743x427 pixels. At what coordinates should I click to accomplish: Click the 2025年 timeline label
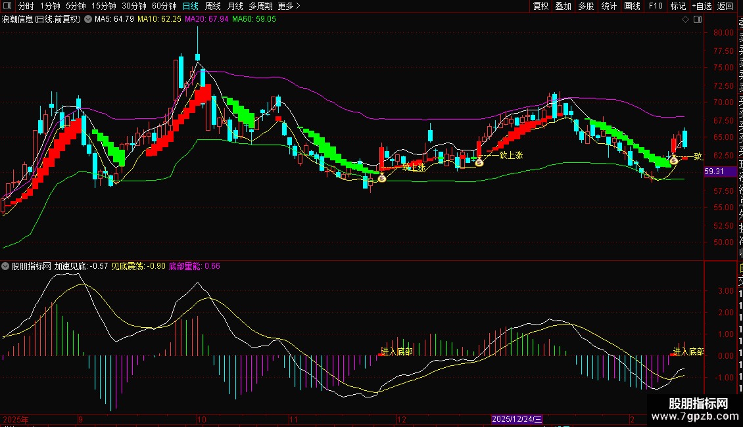(x=16, y=419)
